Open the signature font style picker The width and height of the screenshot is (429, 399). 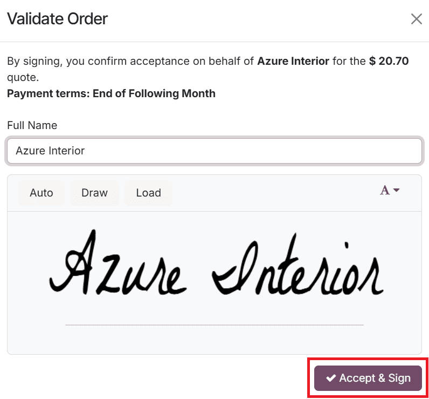385,191
